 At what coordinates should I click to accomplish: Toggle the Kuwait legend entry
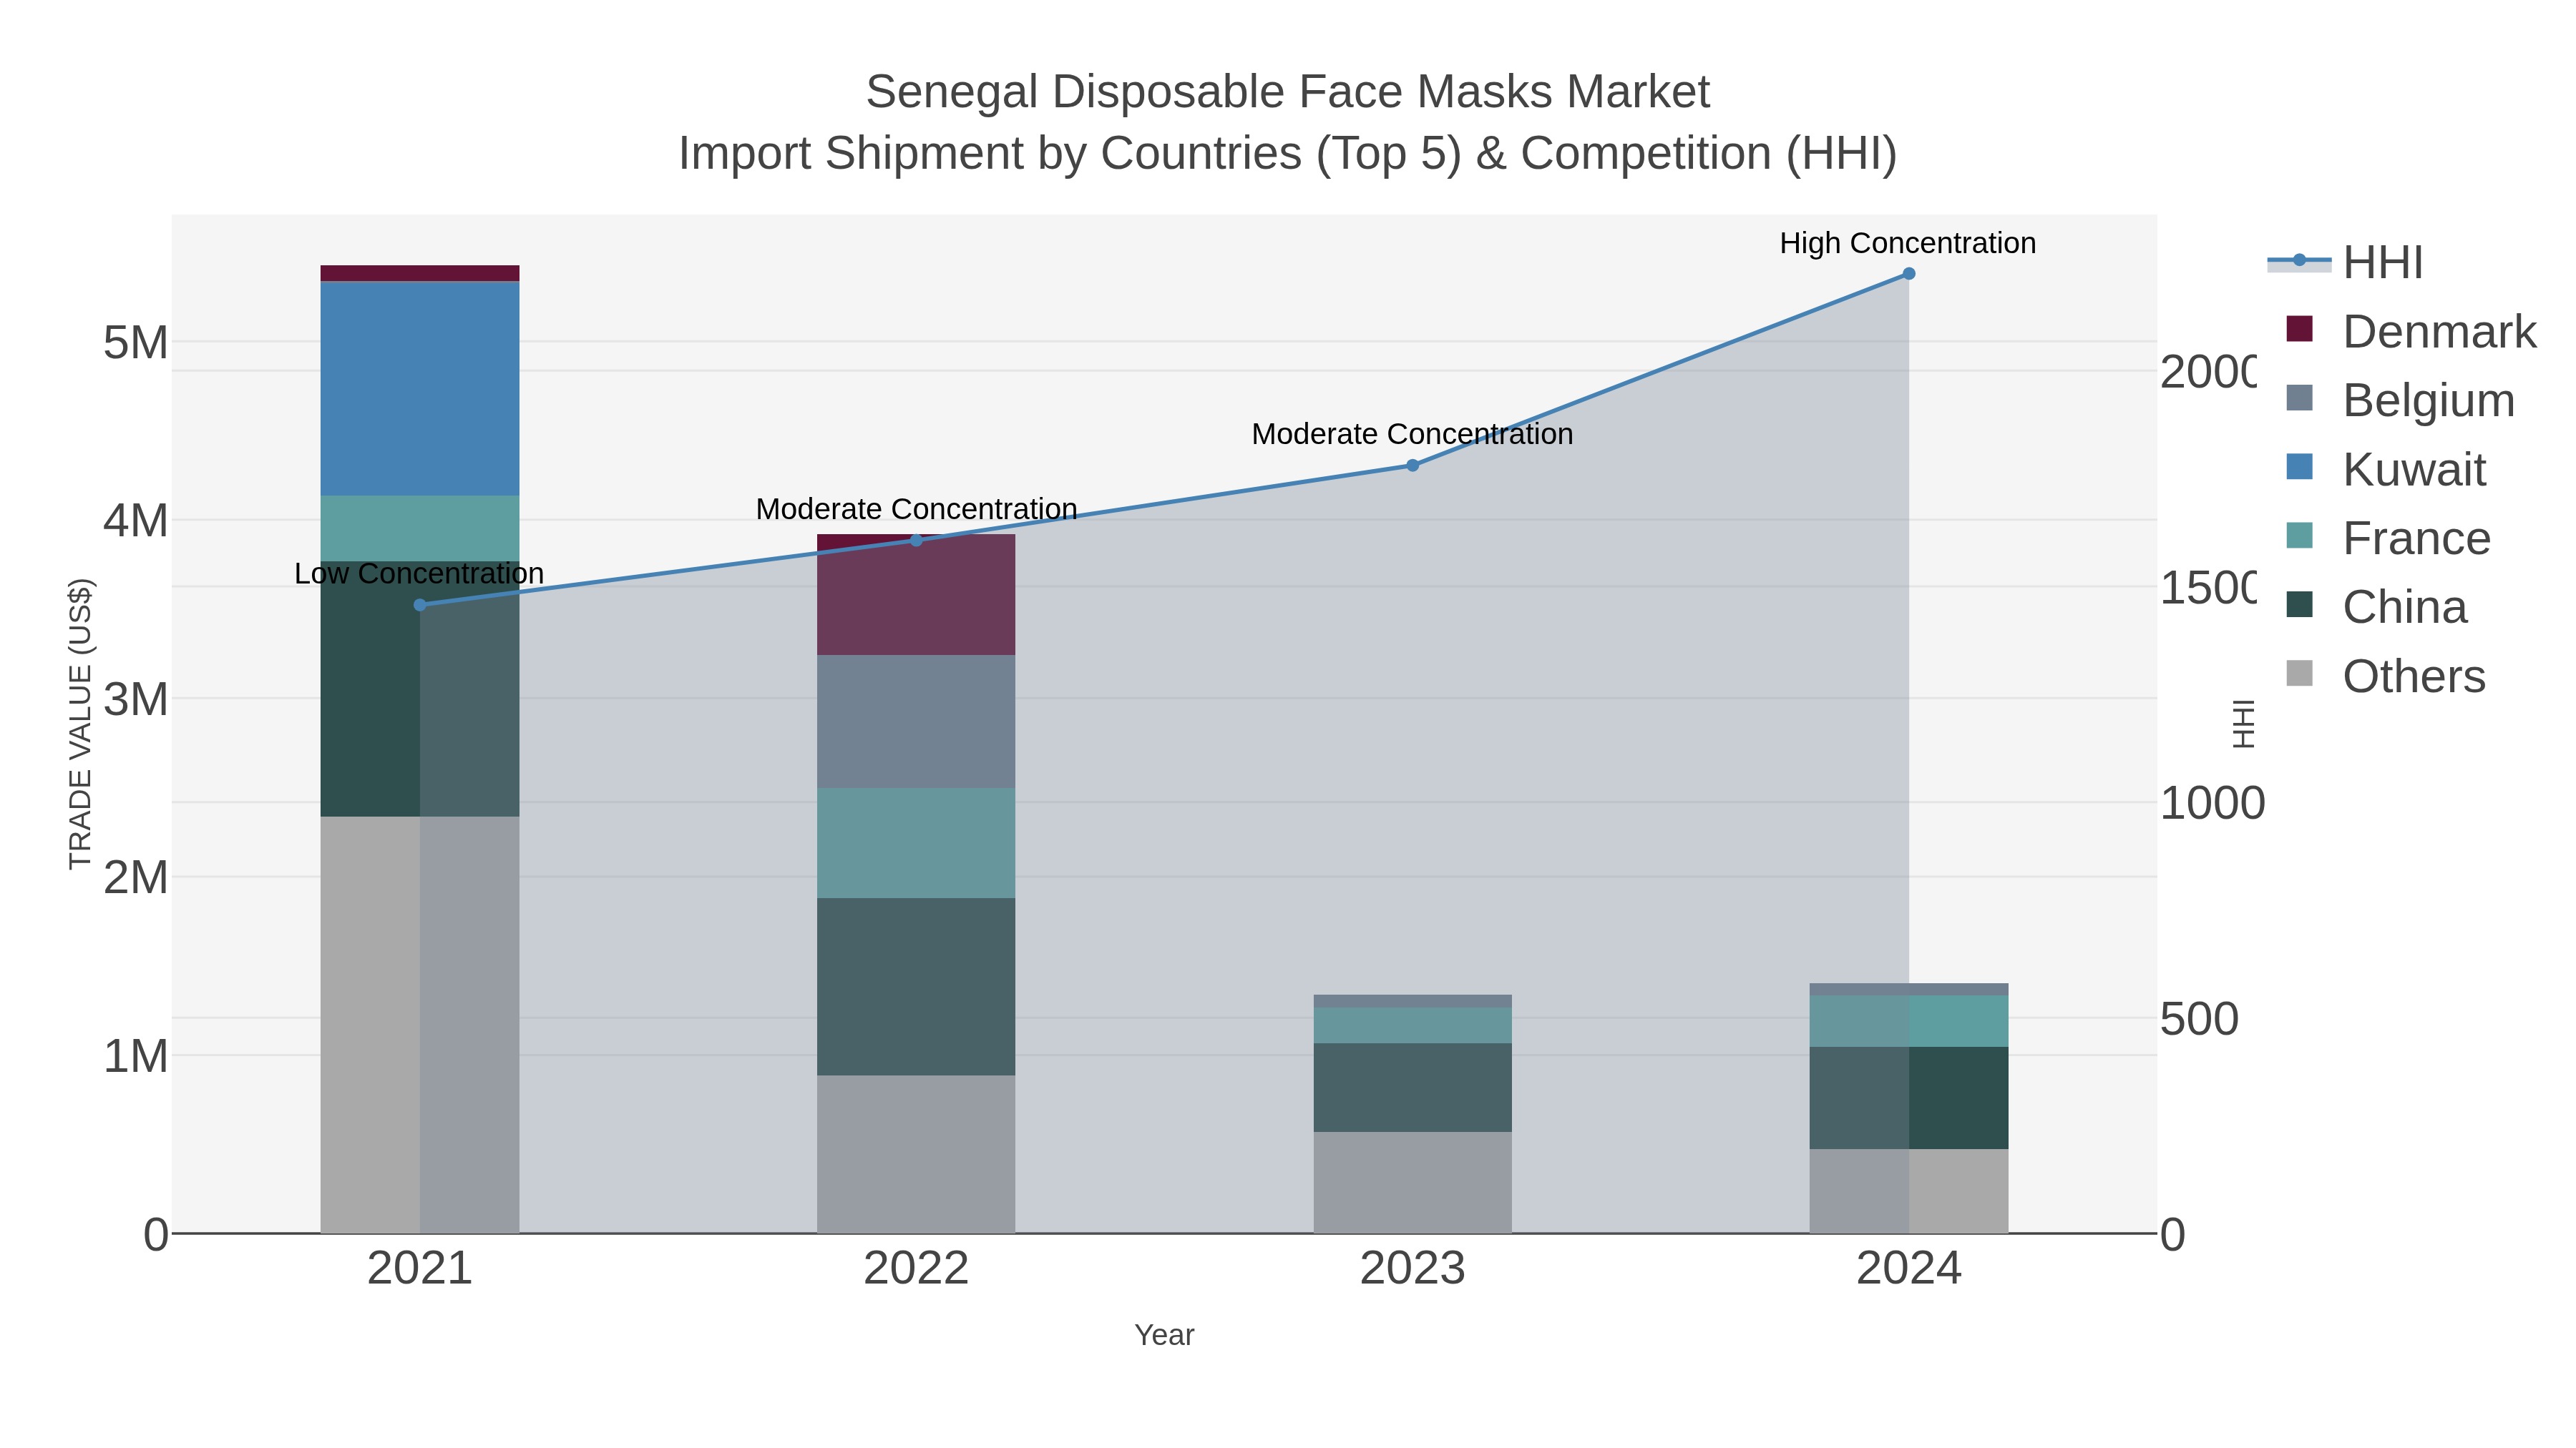2386,468
